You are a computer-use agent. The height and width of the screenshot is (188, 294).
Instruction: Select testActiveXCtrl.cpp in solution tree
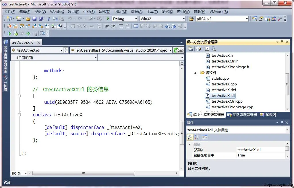tap(227, 101)
